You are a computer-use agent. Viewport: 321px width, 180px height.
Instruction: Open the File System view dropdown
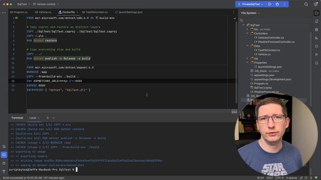250,13
